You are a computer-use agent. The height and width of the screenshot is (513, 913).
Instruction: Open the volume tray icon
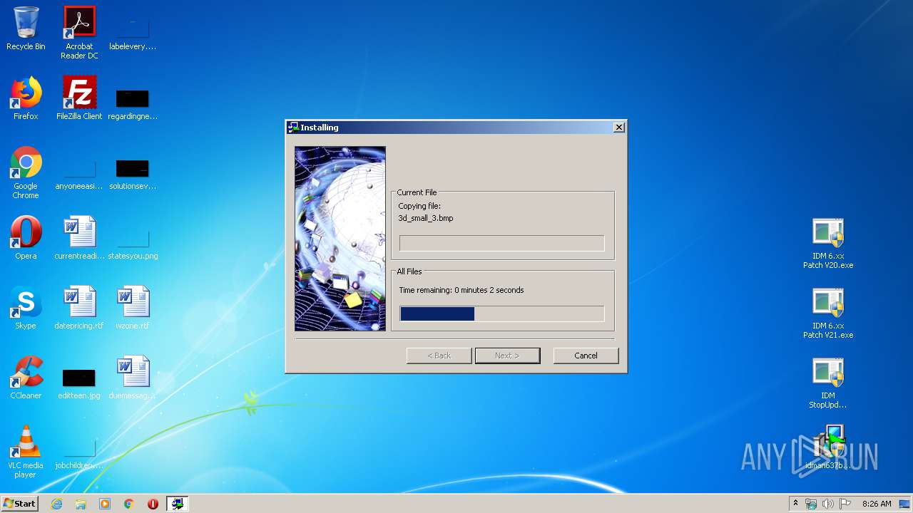pyautogui.click(x=828, y=504)
